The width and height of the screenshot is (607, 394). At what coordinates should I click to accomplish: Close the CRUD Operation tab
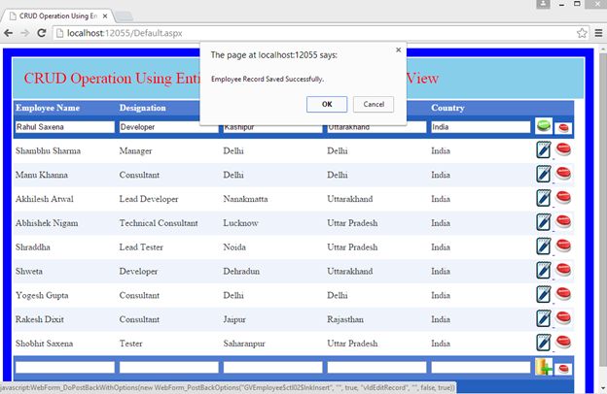(x=105, y=16)
